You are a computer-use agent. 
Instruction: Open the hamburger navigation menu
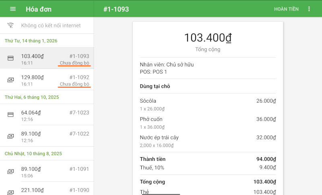(13, 9)
